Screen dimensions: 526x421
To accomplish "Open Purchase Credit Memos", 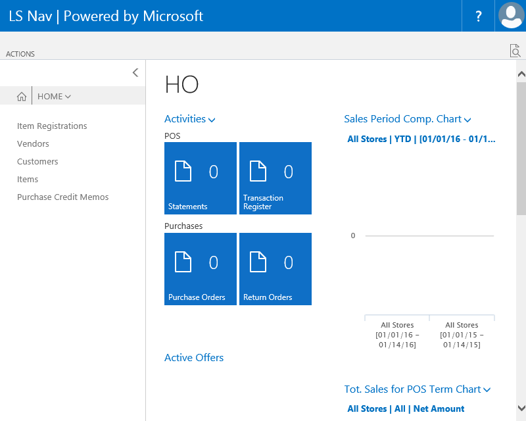I will [63, 197].
